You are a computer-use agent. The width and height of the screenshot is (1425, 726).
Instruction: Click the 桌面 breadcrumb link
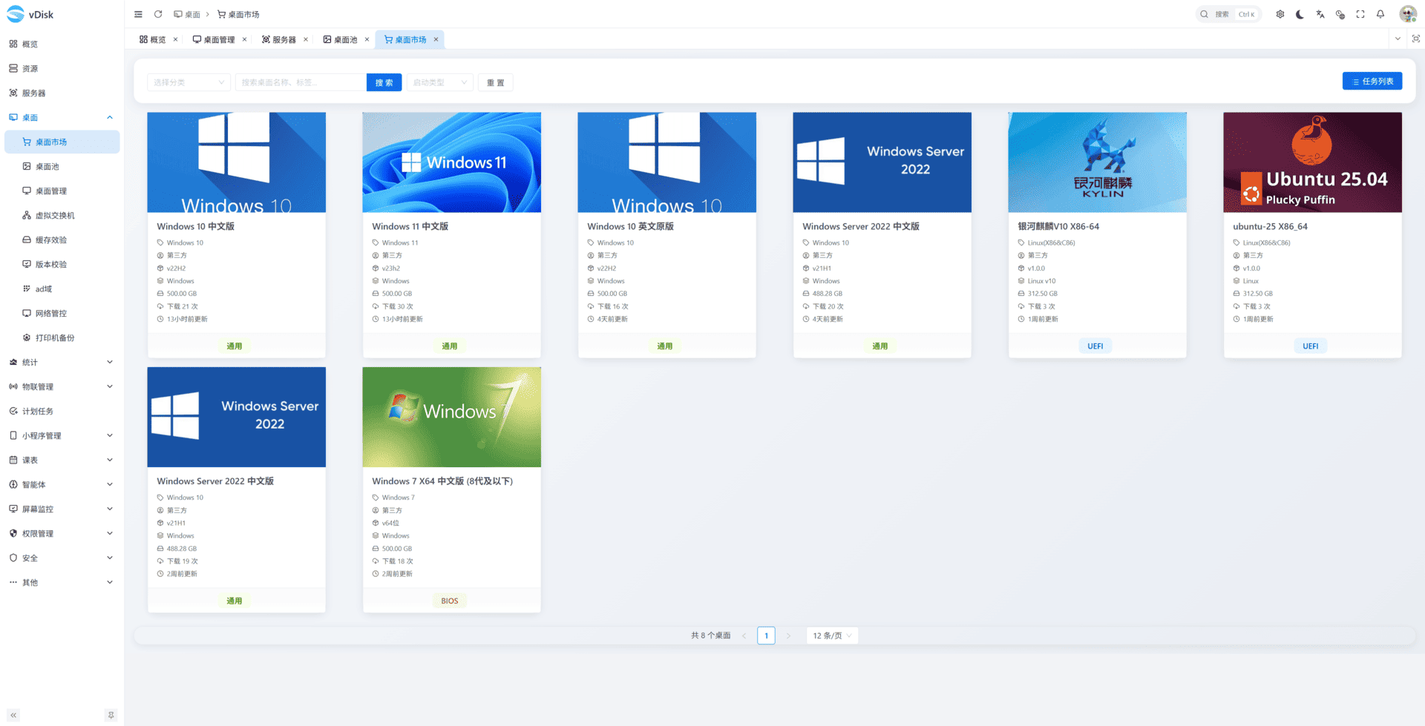coord(187,14)
